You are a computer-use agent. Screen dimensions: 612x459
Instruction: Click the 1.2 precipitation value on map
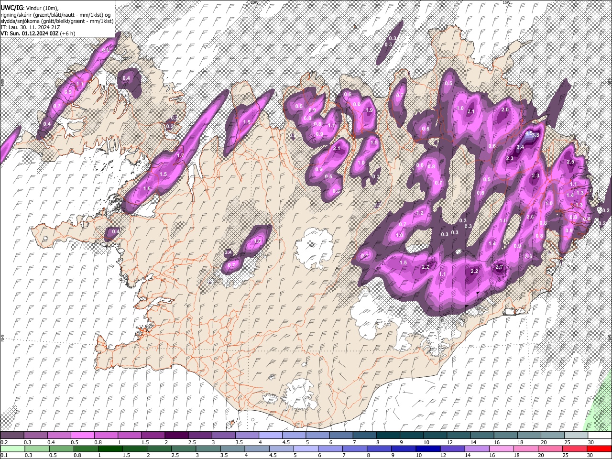420,213
